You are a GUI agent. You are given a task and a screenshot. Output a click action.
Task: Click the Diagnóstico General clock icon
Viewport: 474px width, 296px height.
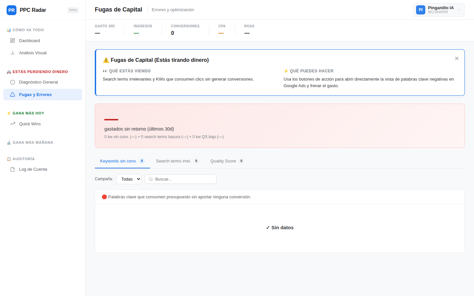[13, 82]
